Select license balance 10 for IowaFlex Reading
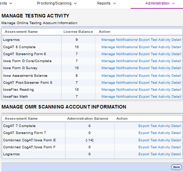The width and height of the screenshot is (183, 172). coord(77,90)
